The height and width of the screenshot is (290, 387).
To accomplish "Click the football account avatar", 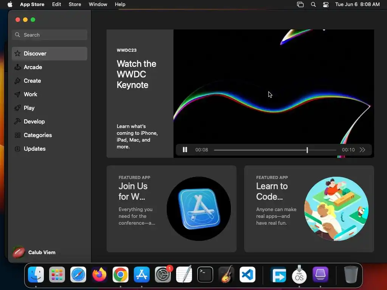I will (19, 252).
